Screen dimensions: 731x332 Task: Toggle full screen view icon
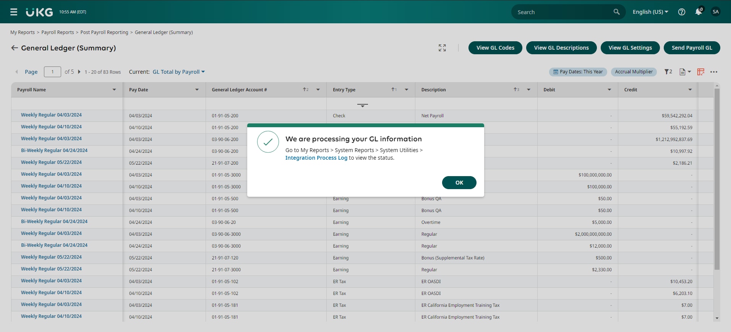coord(442,48)
